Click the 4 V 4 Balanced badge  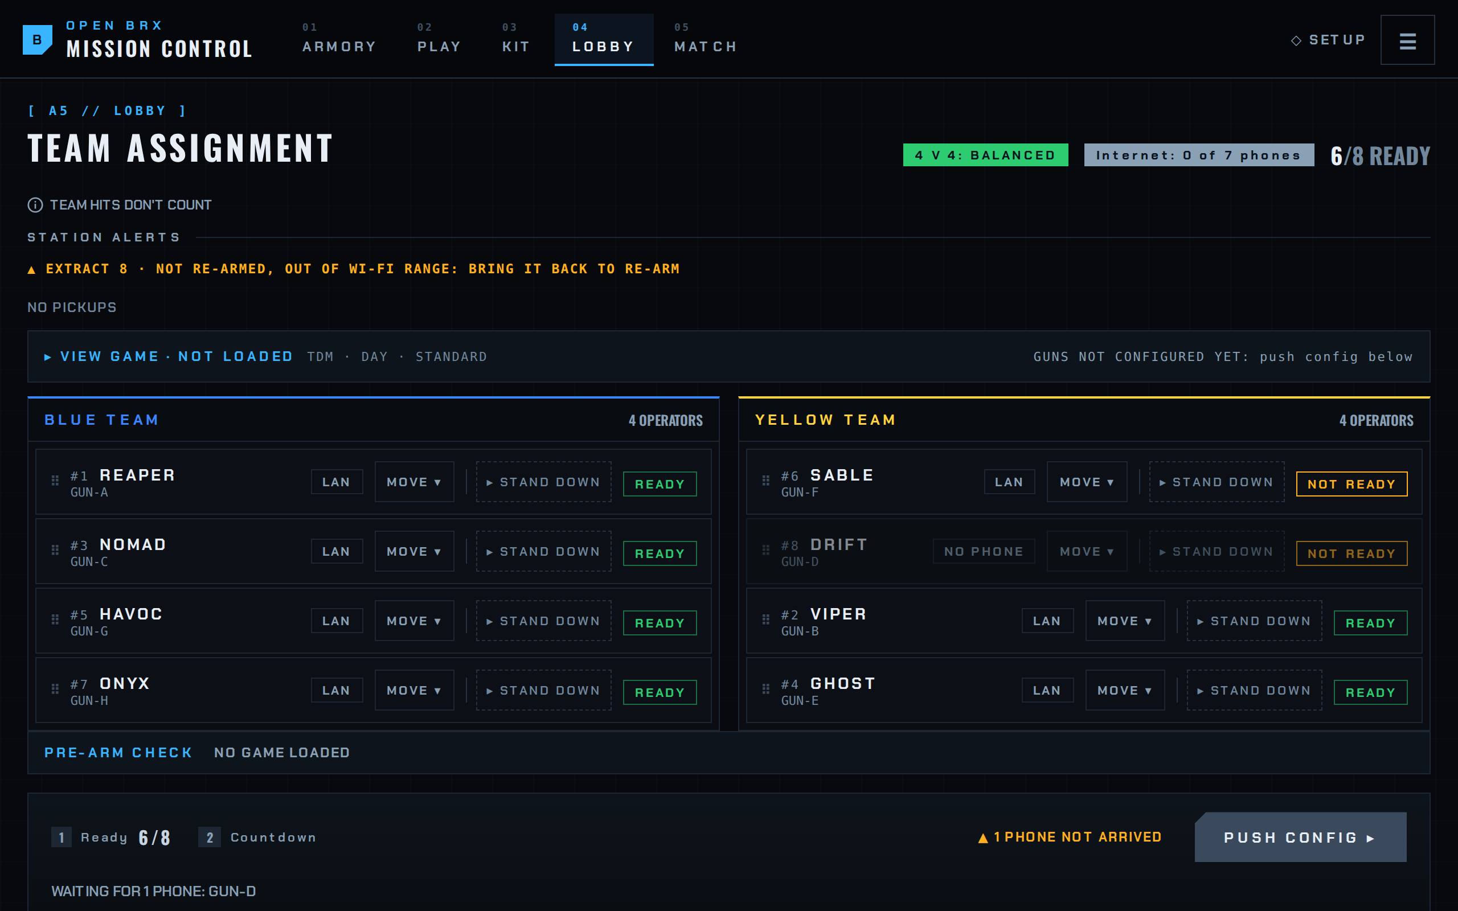[x=985, y=155]
